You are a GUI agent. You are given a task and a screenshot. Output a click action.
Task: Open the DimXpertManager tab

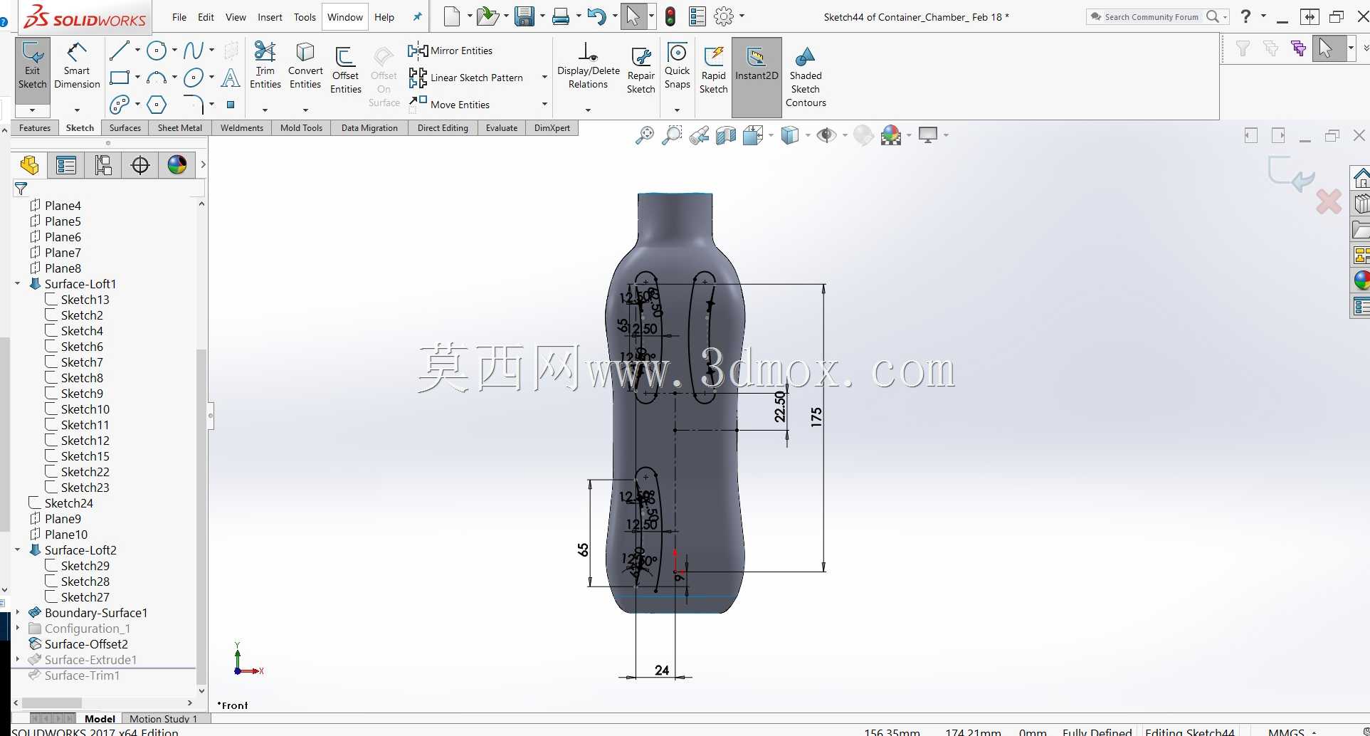point(140,166)
